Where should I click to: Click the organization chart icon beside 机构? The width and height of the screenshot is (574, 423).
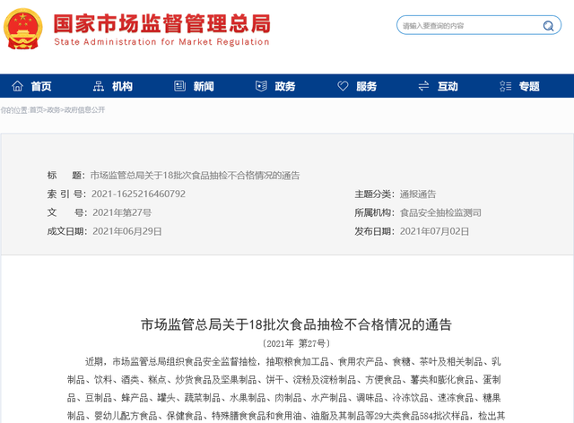click(99, 86)
